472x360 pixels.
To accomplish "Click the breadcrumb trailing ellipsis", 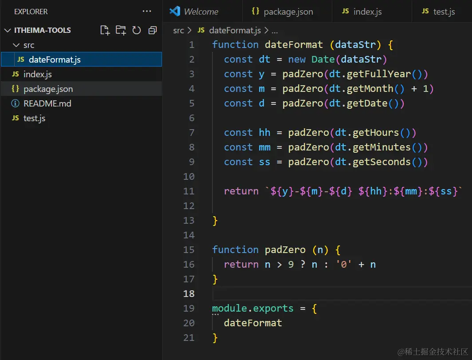I will (275, 31).
